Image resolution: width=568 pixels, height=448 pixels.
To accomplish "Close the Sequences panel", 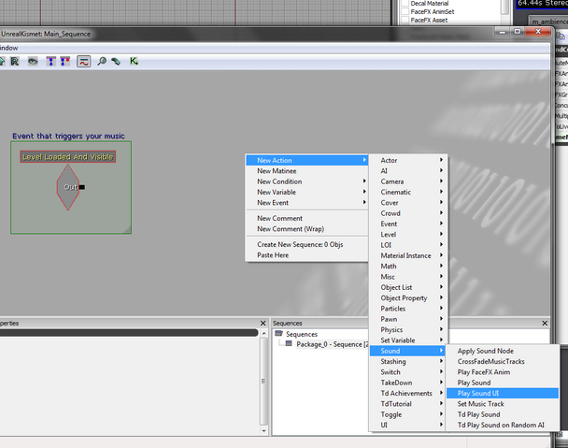I will click(545, 323).
